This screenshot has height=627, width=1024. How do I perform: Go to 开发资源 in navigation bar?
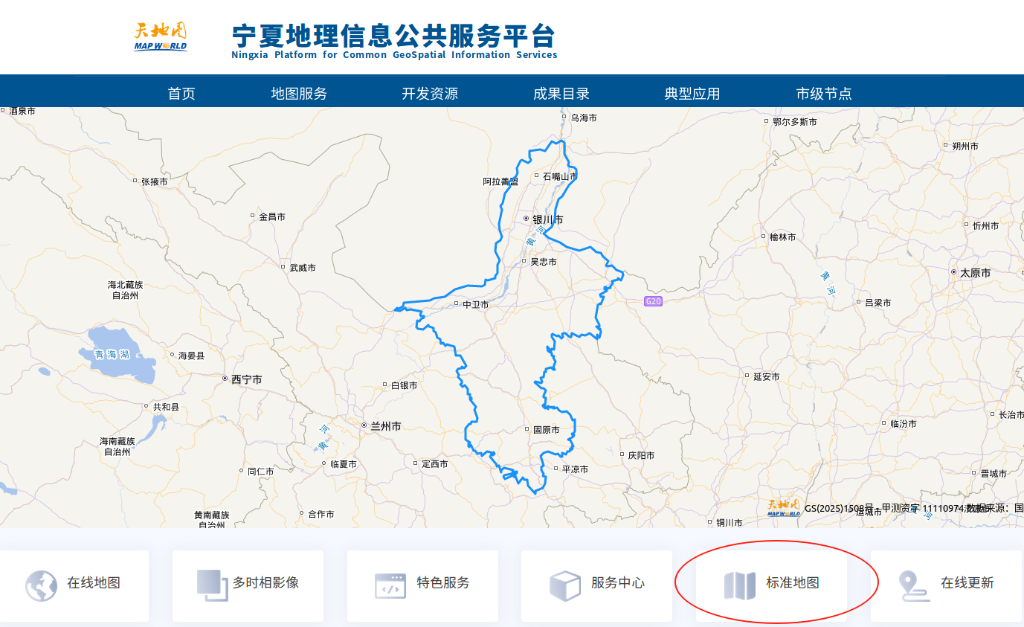tap(430, 94)
